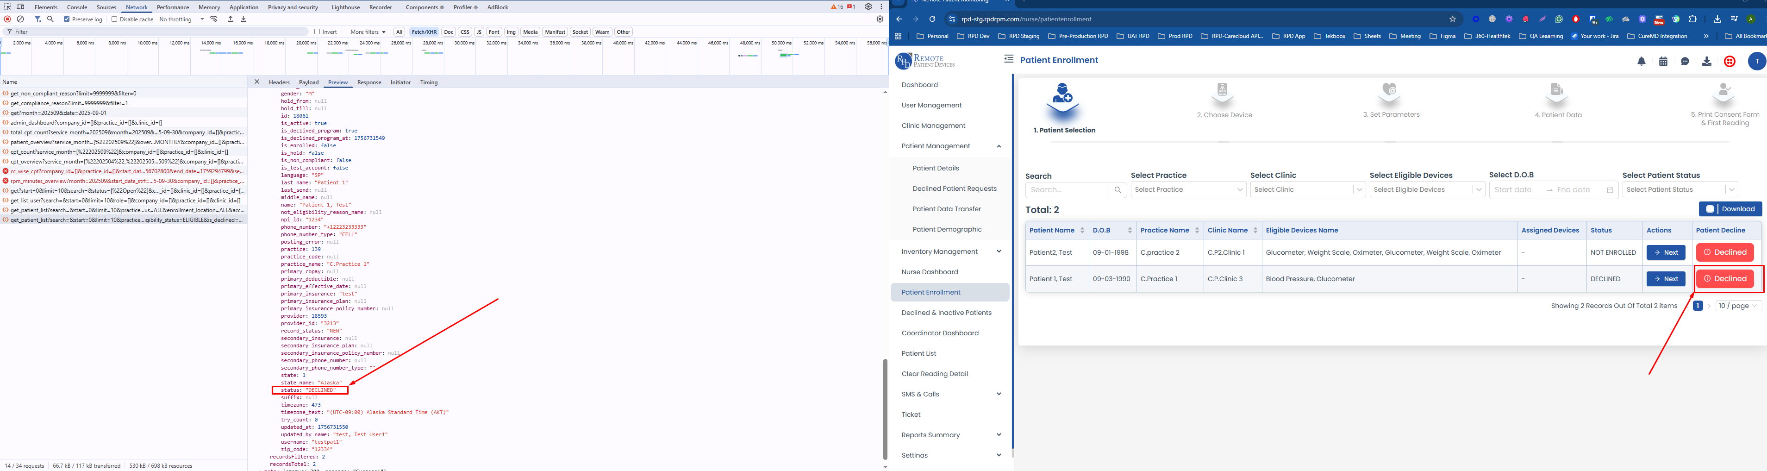Open the Select Practice dropdown

(x=1188, y=190)
